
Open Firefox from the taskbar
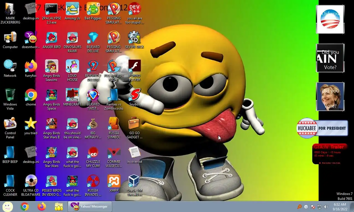[x=42, y=206]
